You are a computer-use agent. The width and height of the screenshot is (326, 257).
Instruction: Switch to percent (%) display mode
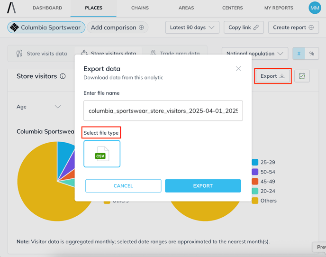[x=311, y=54]
